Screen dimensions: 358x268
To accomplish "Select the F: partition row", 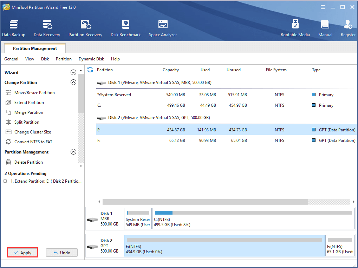I will point(226,140).
